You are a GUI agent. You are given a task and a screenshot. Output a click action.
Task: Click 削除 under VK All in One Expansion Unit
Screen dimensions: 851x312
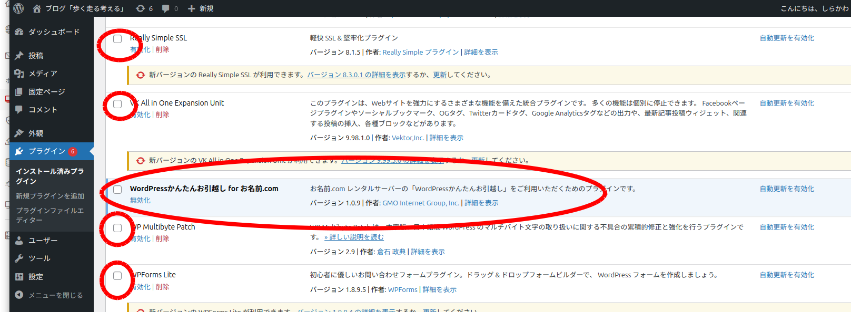click(x=162, y=115)
